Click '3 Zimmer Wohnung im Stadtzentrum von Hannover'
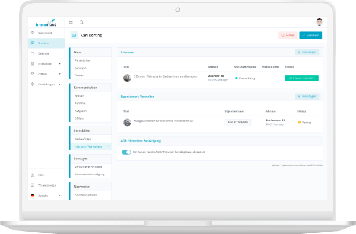 tap(166, 76)
